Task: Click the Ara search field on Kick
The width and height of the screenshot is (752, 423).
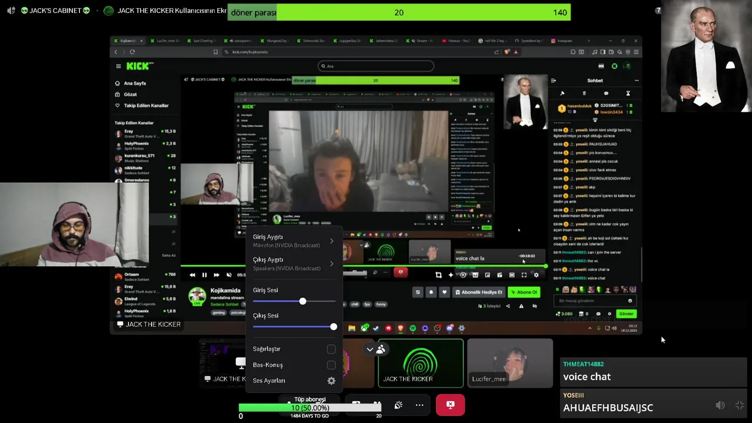Action: point(376,66)
